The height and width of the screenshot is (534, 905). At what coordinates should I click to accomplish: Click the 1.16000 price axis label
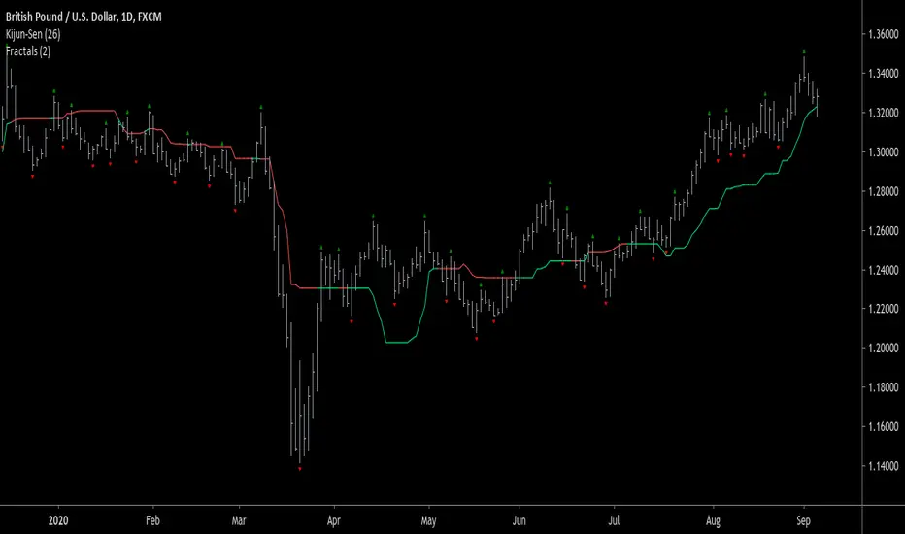[883, 426]
